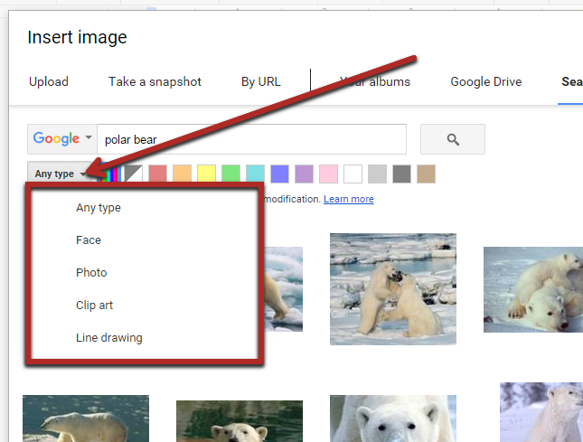Open the Google search provider dropdown

pos(62,139)
